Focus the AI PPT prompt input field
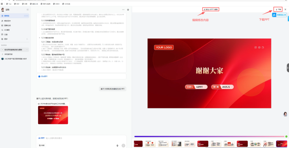Image resolution: width=289 pixels, height=148 pixels. tap(81, 138)
